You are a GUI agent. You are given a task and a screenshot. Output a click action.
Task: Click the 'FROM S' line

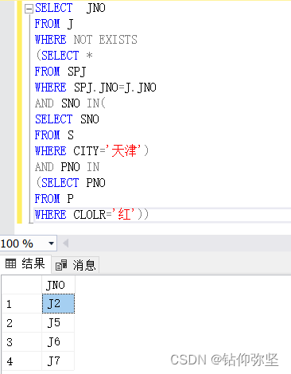click(54, 135)
